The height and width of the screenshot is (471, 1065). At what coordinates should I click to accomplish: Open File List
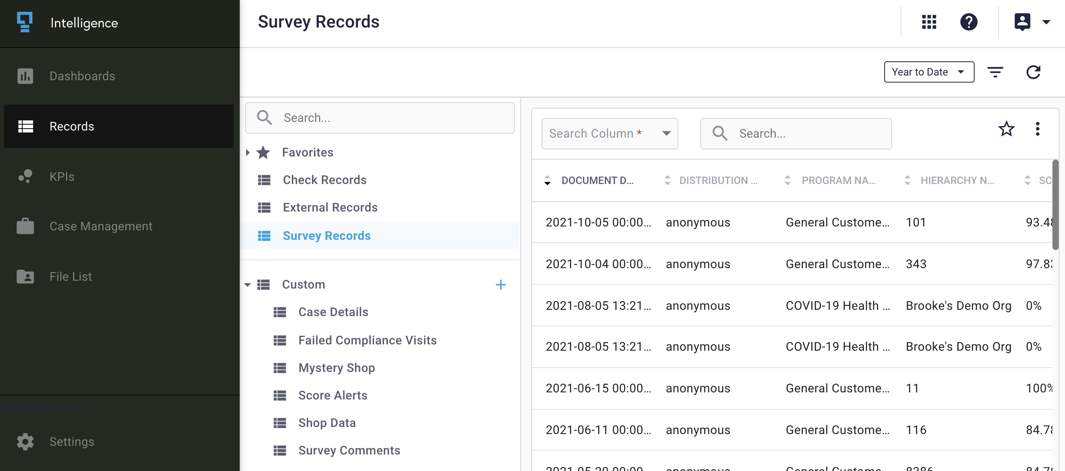point(70,276)
